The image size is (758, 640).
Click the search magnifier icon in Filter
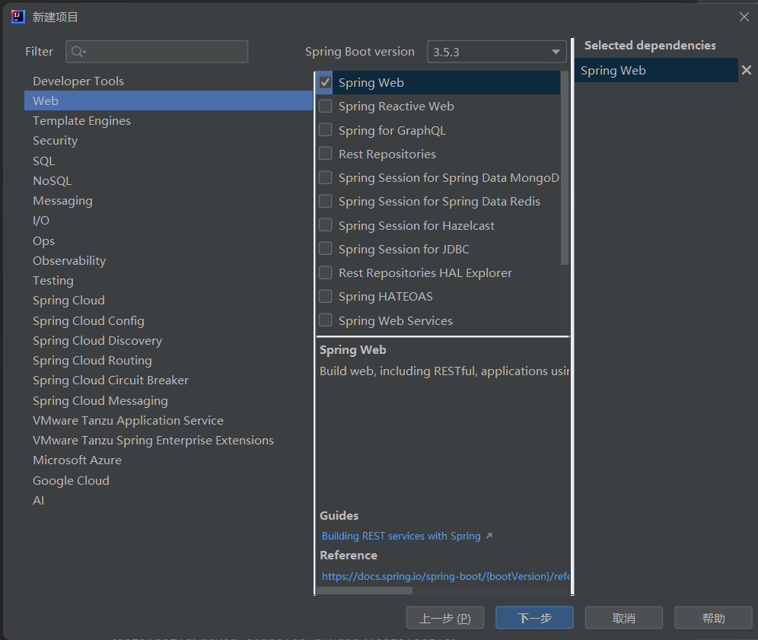(78, 52)
